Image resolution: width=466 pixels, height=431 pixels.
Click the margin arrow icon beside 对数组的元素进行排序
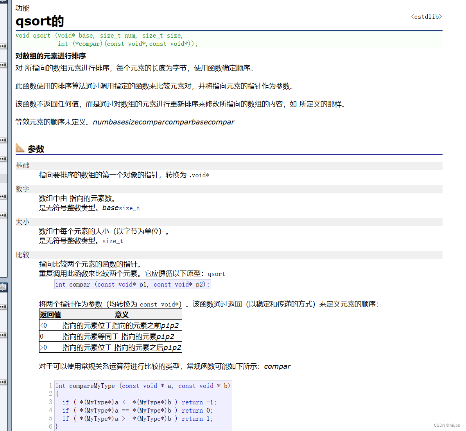[x=3, y=65]
